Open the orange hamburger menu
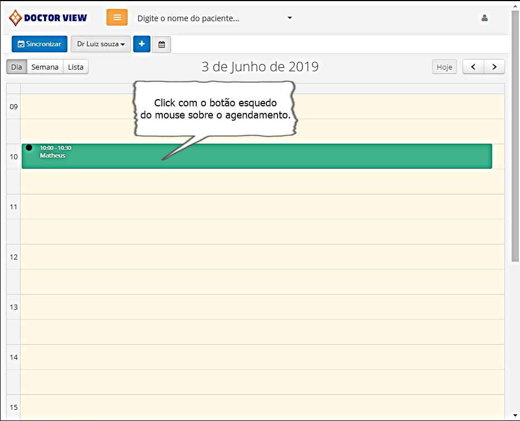The height and width of the screenshot is (421, 520). pos(117,17)
